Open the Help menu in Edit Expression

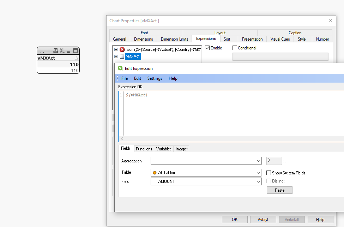pos(173,78)
